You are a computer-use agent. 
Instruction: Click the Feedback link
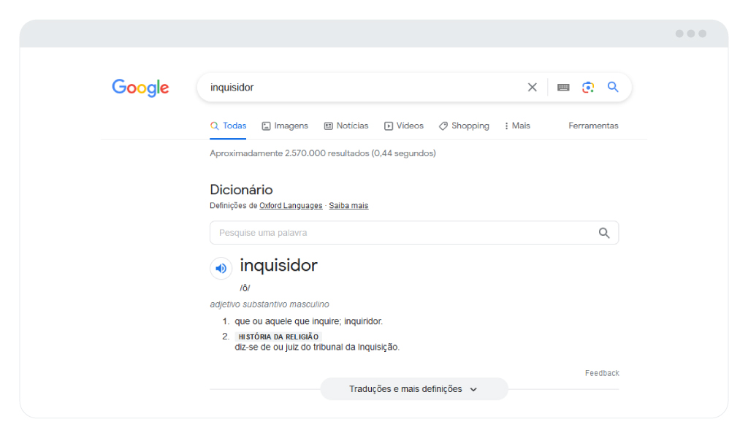[602, 373]
